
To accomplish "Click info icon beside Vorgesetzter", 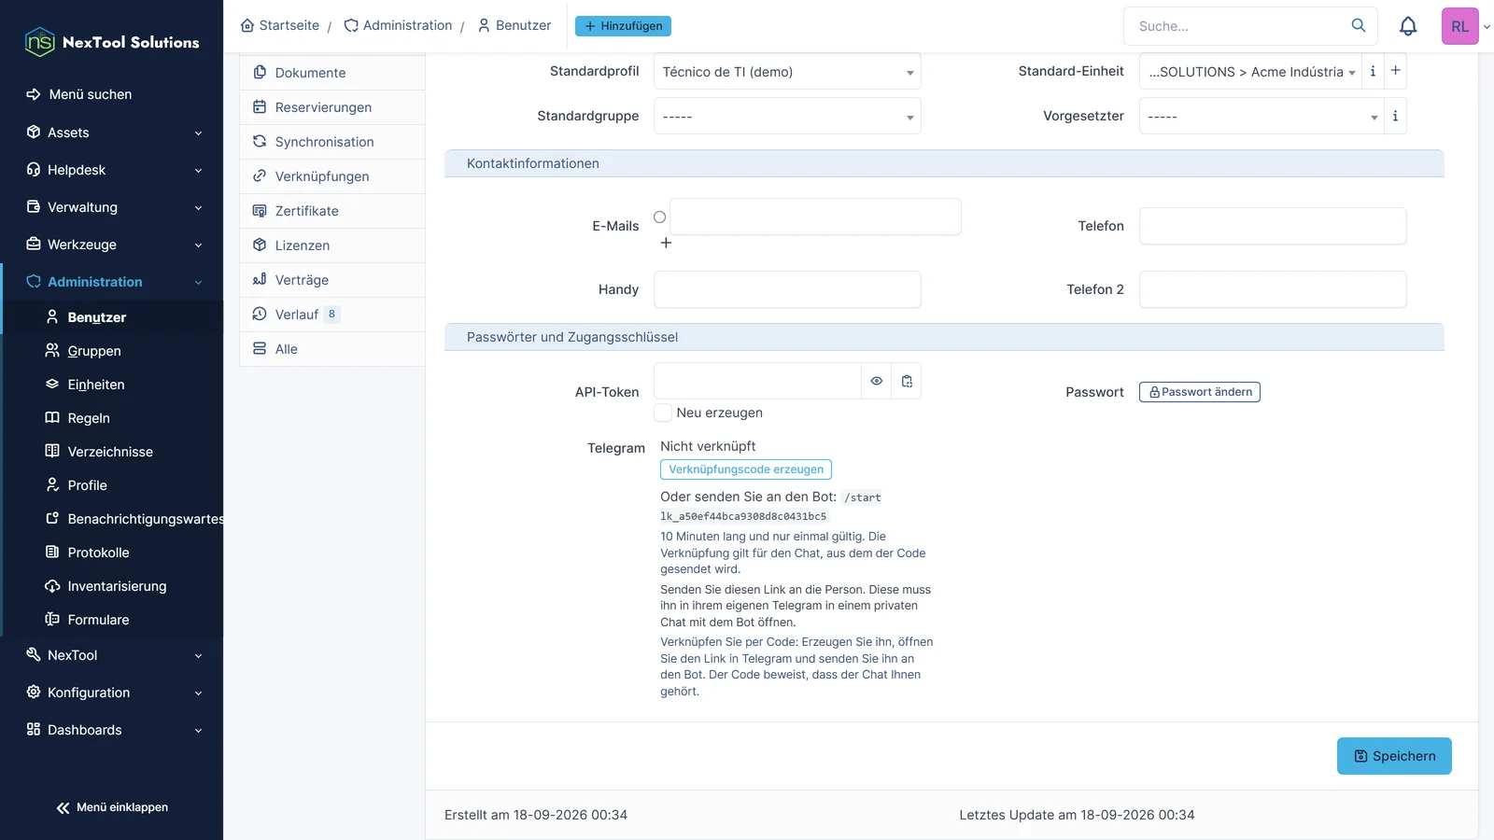I will [1395, 116].
